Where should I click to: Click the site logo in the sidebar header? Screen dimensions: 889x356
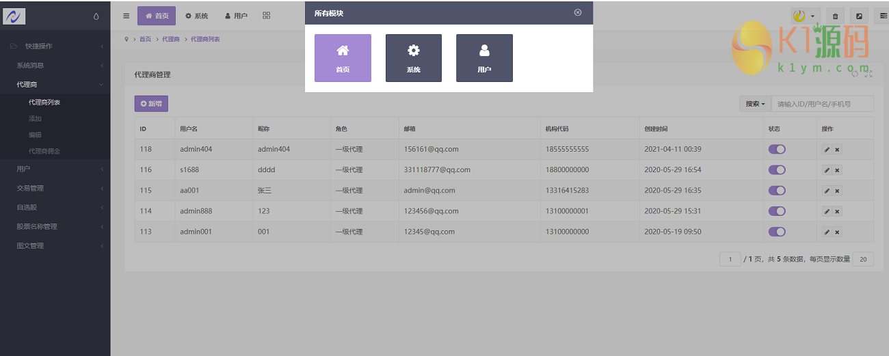pyautogui.click(x=14, y=16)
